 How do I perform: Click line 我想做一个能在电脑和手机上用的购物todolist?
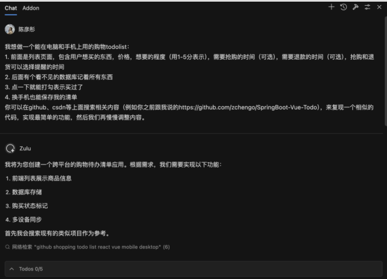[67, 47]
